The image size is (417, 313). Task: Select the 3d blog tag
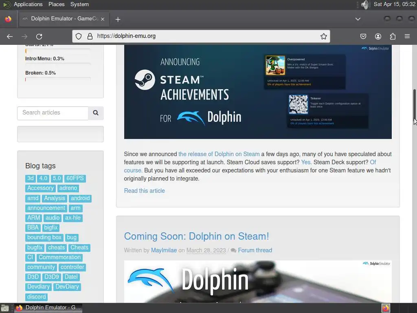[x=31, y=179]
